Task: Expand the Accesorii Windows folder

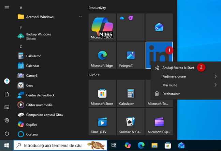Action: point(49,17)
